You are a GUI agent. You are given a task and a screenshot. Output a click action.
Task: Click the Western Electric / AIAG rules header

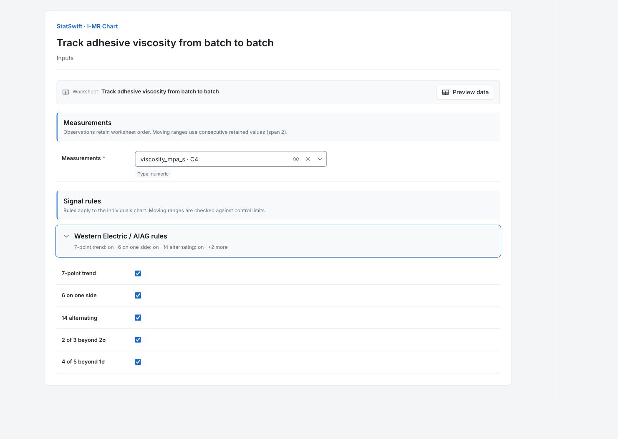pyautogui.click(x=278, y=241)
